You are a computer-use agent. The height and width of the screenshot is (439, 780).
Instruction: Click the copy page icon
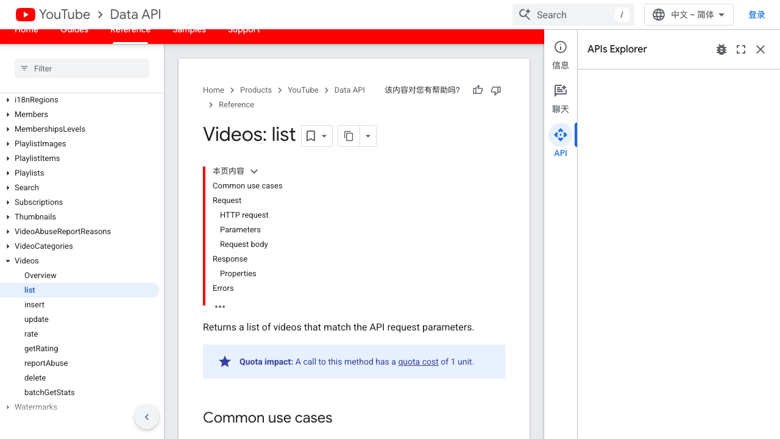pos(349,136)
